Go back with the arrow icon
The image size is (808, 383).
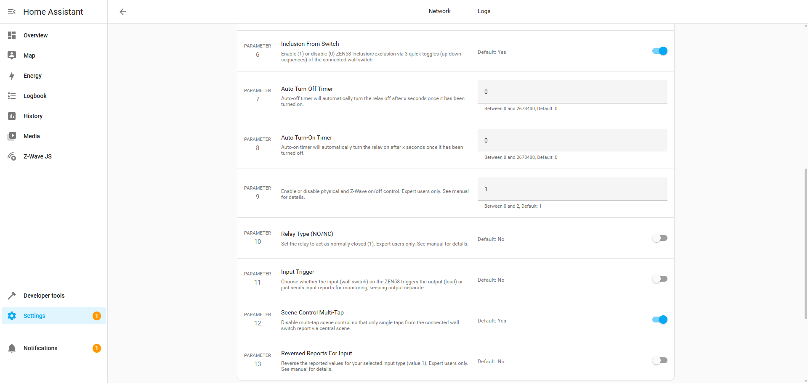123,12
